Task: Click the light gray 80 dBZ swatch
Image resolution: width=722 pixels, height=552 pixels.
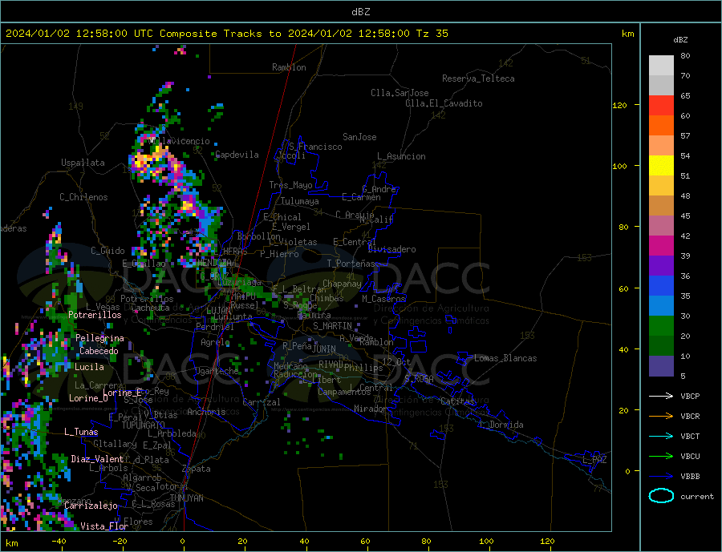Action: (661, 66)
